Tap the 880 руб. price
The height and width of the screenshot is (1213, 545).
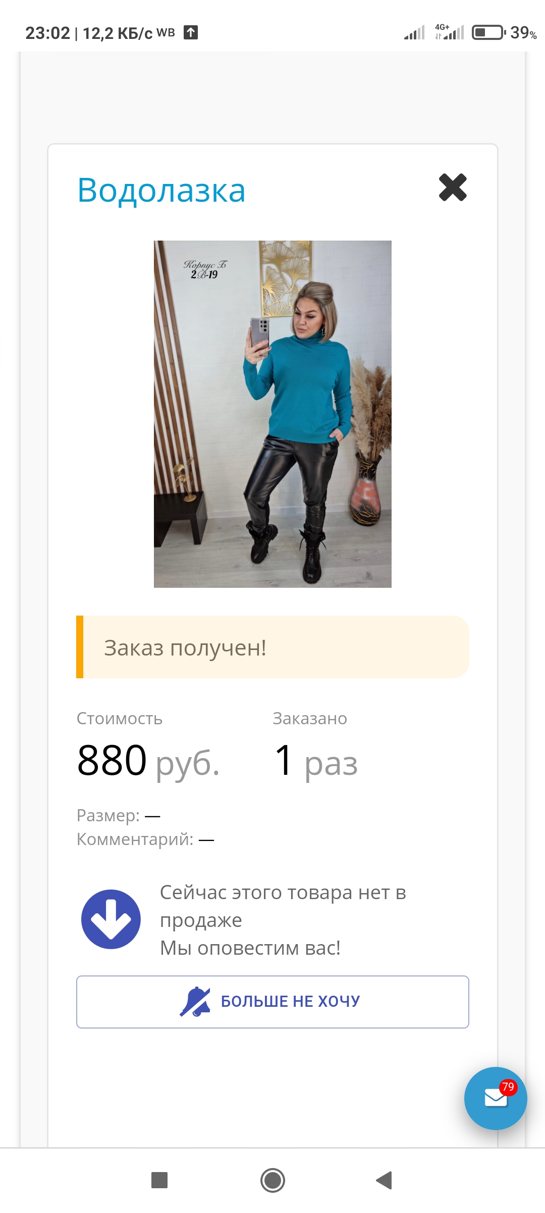tap(148, 761)
